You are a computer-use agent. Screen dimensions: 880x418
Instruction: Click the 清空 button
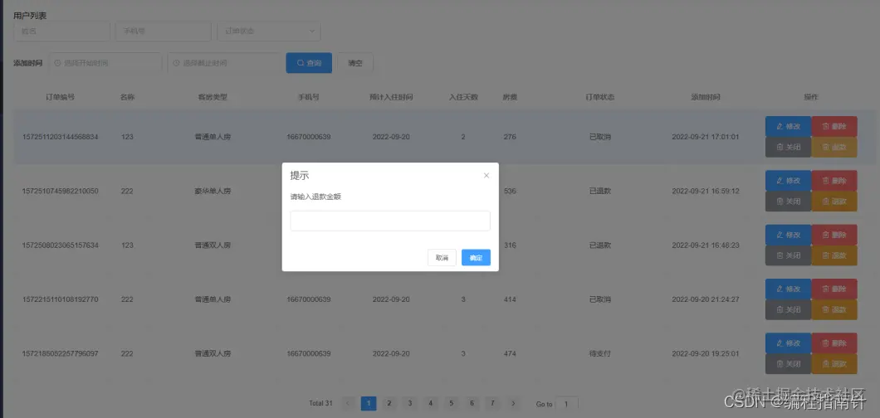coord(355,63)
